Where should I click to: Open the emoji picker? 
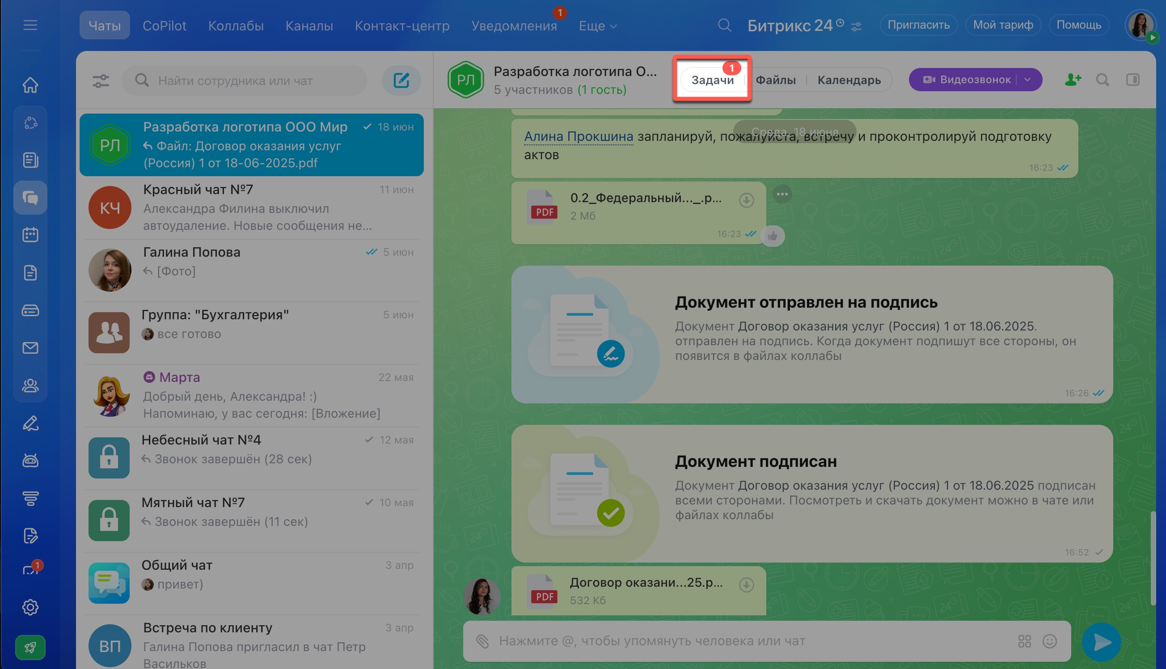pyautogui.click(x=1049, y=641)
